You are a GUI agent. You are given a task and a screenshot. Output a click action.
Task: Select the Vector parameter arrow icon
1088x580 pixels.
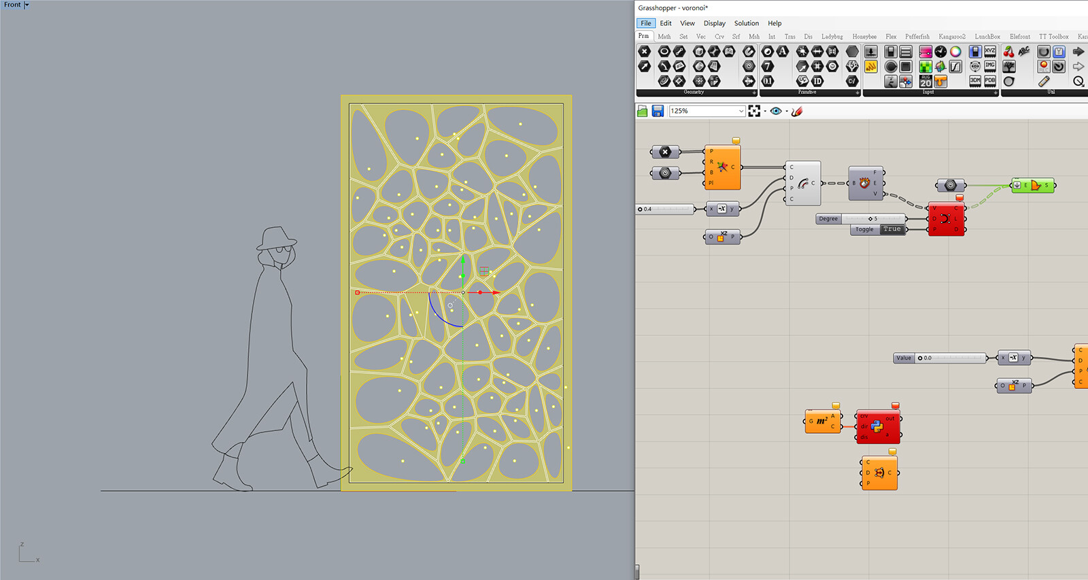(x=644, y=66)
